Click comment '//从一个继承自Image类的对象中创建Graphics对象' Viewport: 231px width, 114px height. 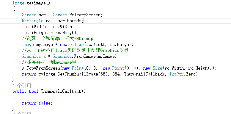pos(76,50)
